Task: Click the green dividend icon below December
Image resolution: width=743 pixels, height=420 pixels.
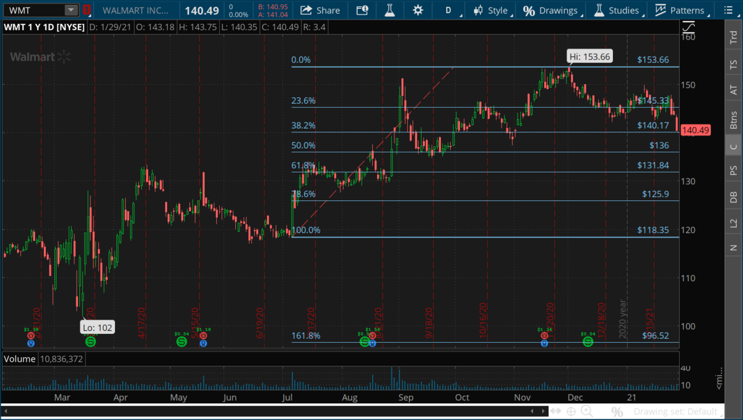Action: point(588,341)
